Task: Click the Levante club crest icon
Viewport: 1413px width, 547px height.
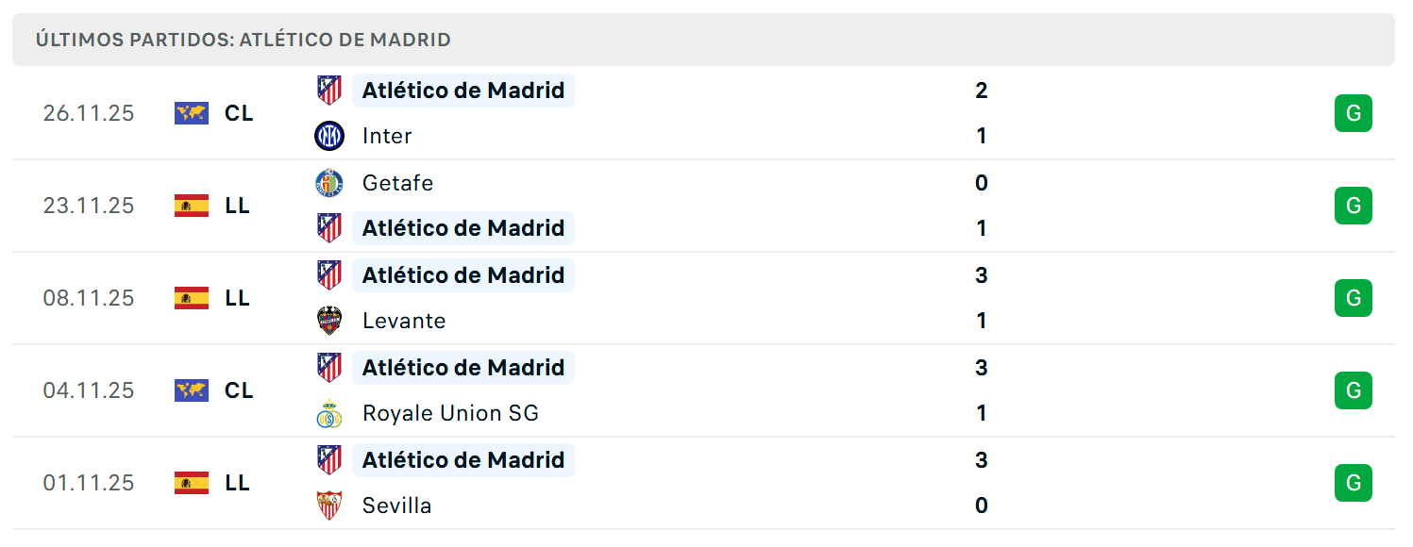Action: (329, 321)
